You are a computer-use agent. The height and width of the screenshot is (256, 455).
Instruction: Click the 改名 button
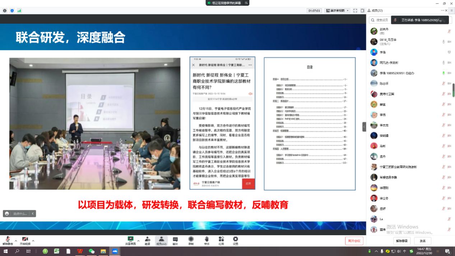[x=423, y=241]
